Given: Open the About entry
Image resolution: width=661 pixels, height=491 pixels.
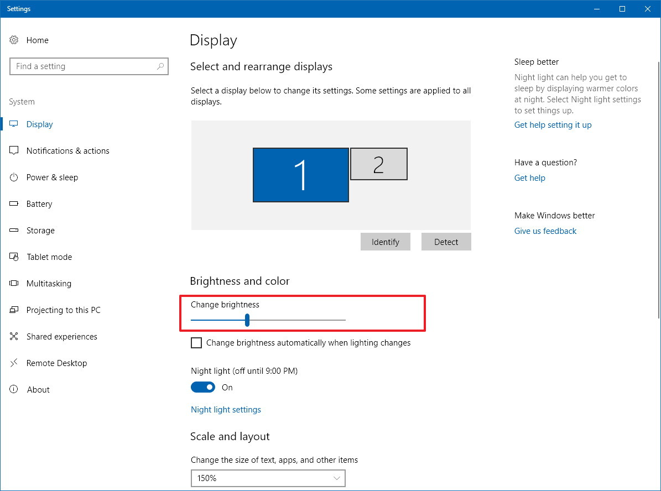Looking at the screenshot, I should tap(38, 389).
